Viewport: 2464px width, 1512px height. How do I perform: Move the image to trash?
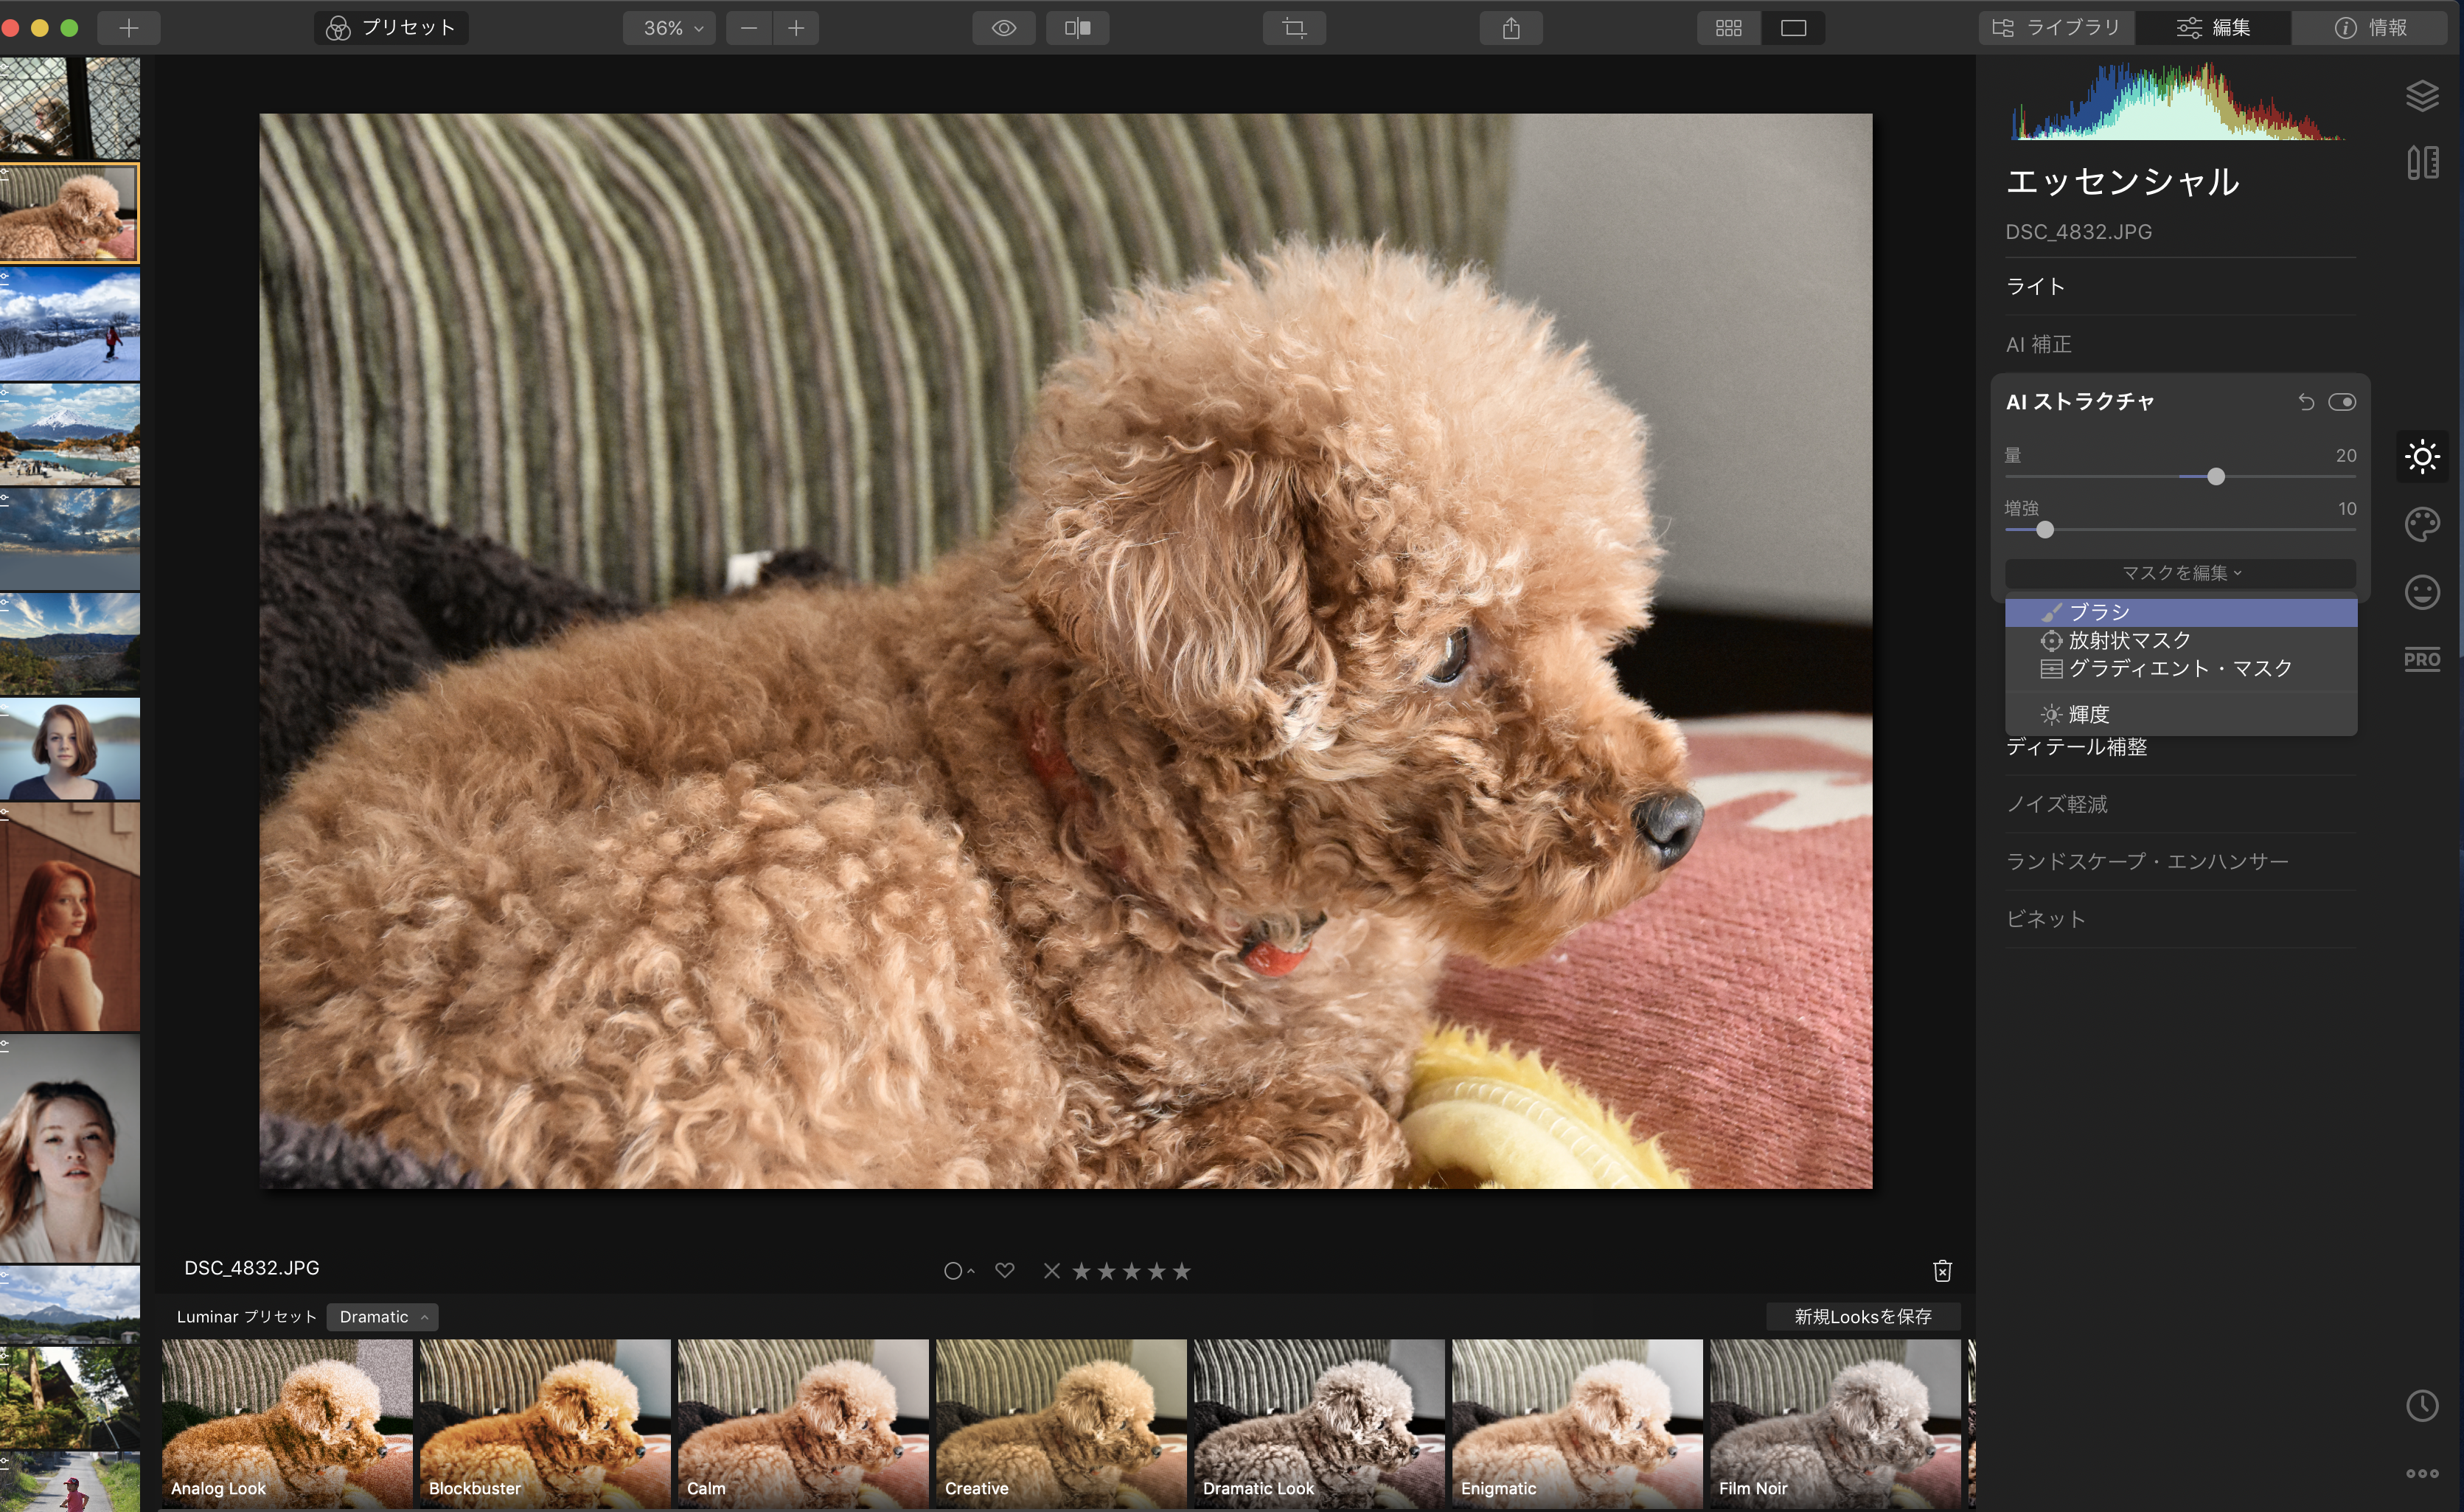point(1942,1271)
